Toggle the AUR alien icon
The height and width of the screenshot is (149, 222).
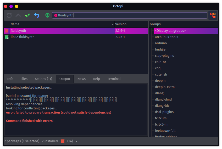click(47, 15)
